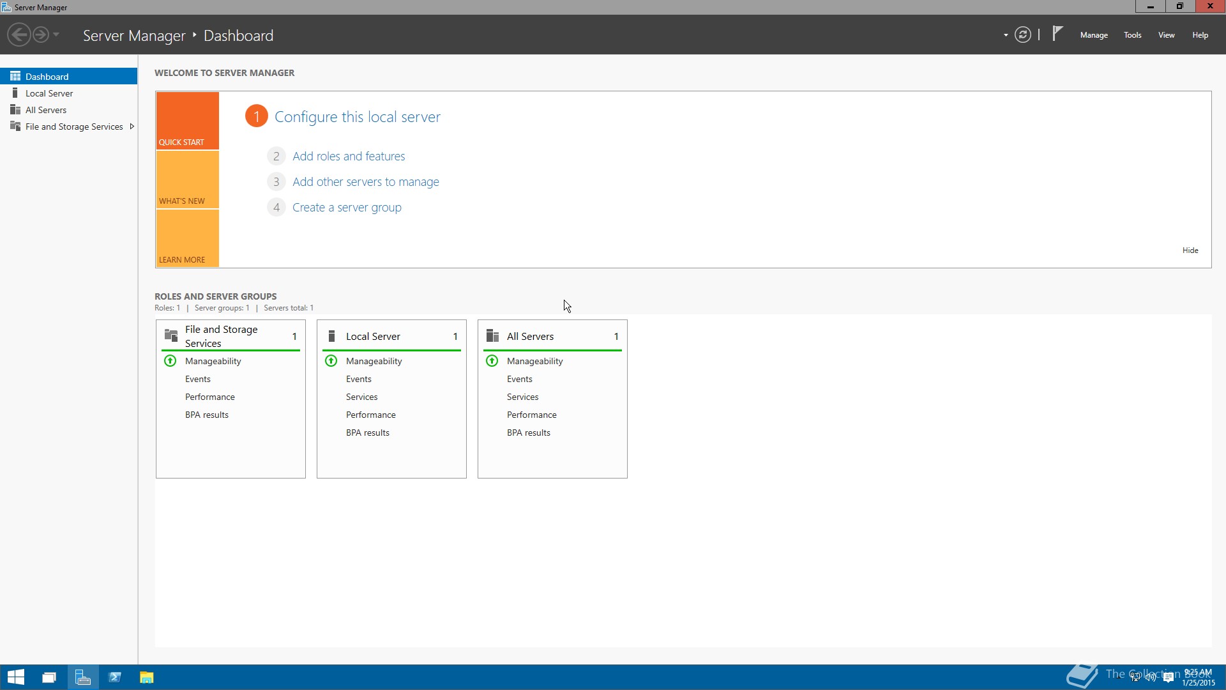Open File and Storage Services tile header
Image resolution: width=1226 pixels, height=690 pixels.
[x=231, y=336]
